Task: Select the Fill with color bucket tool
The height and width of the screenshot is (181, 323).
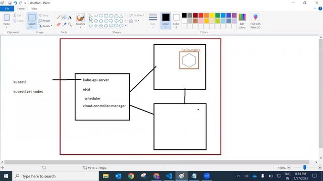Action: pos(64,18)
